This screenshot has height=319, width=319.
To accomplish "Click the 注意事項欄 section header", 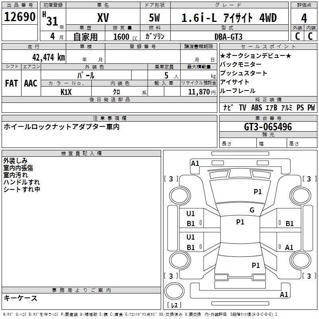I will tap(110, 118).
